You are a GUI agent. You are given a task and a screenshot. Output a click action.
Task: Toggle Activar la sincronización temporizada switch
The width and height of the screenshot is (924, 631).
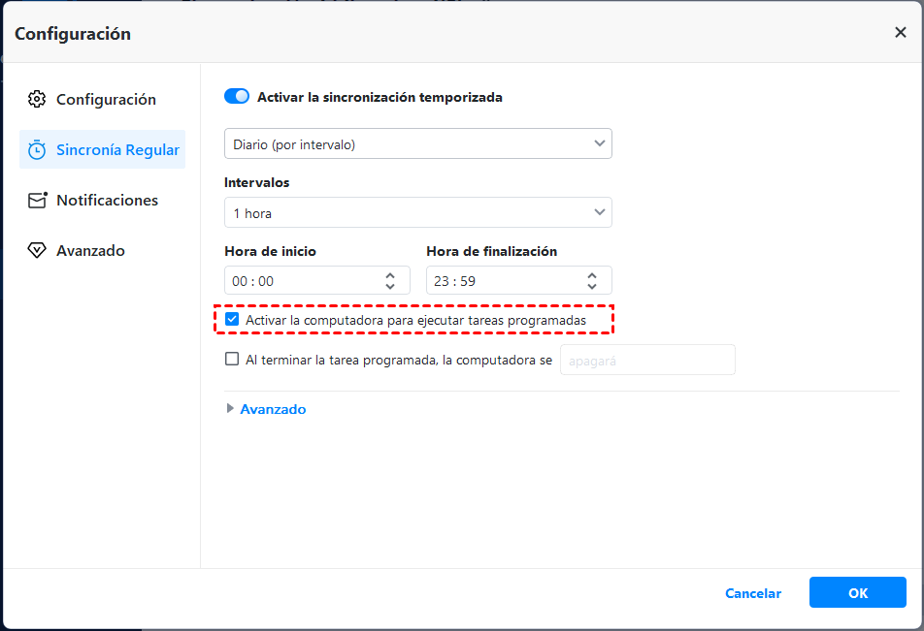(x=237, y=97)
